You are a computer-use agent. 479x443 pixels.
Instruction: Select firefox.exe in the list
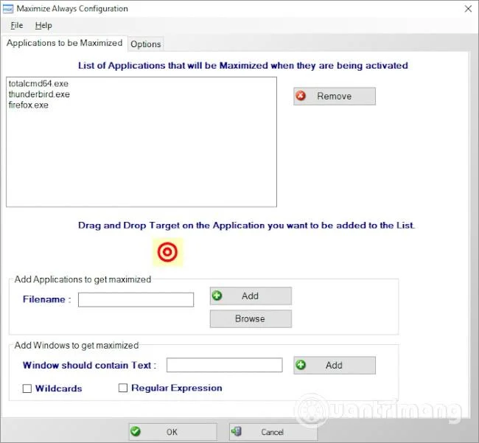pyautogui.click(x=29, y=105)
